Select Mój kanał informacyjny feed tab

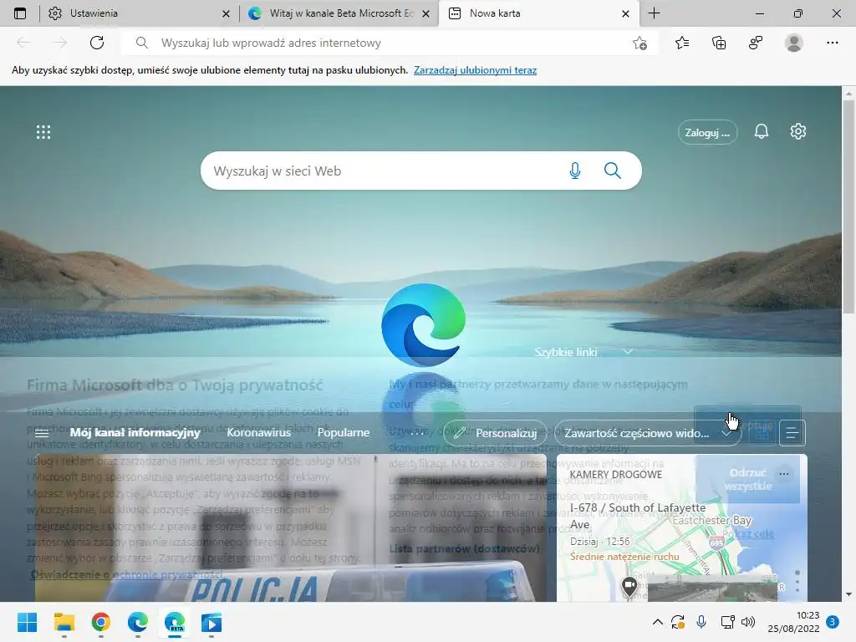click(x=135, y=433)
